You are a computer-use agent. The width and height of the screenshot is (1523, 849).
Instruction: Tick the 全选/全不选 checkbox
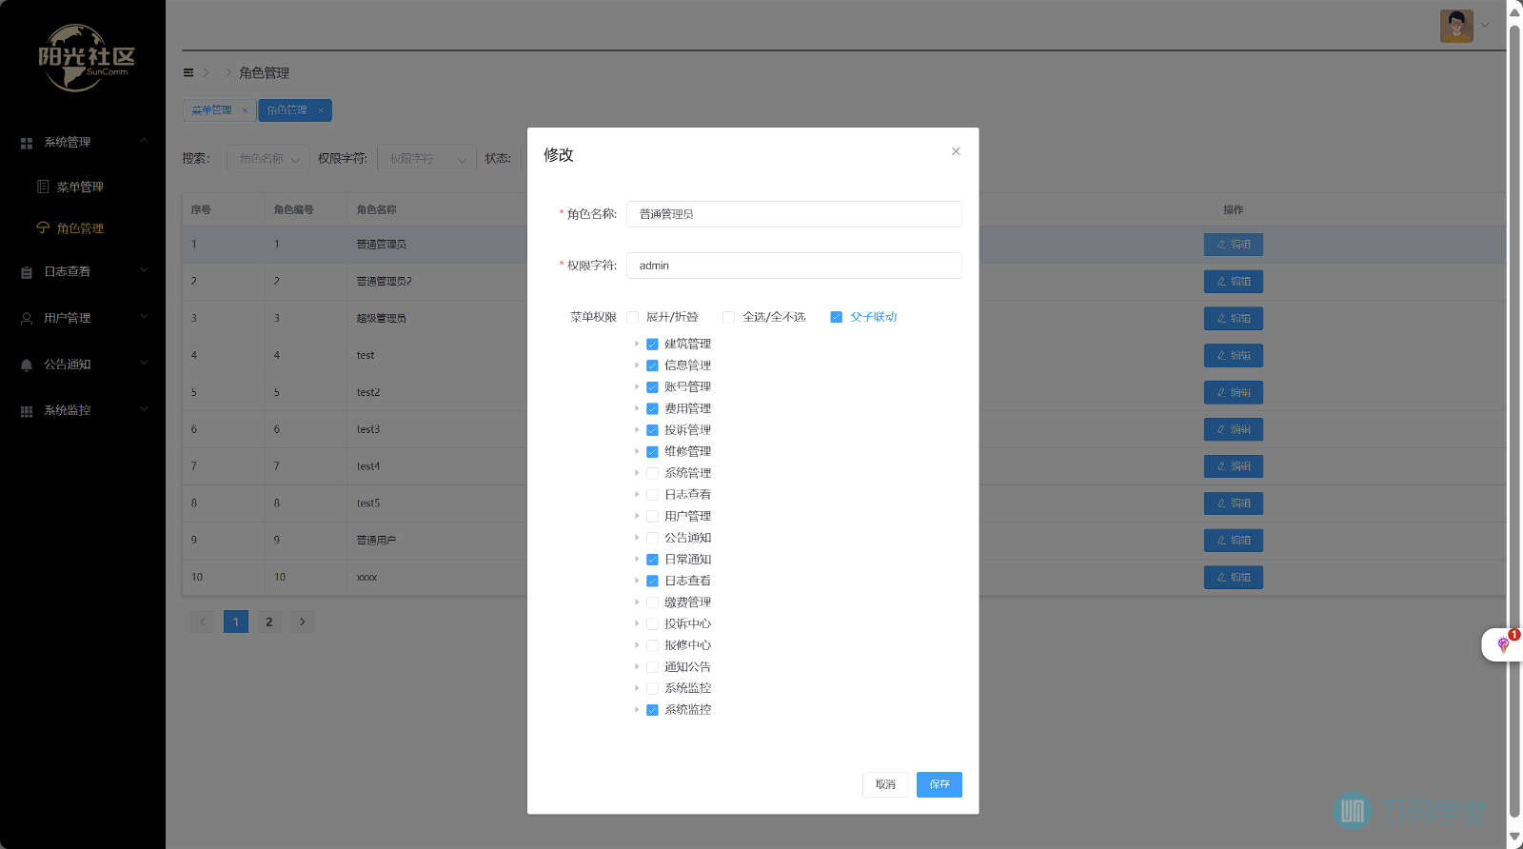pos(728,317)
